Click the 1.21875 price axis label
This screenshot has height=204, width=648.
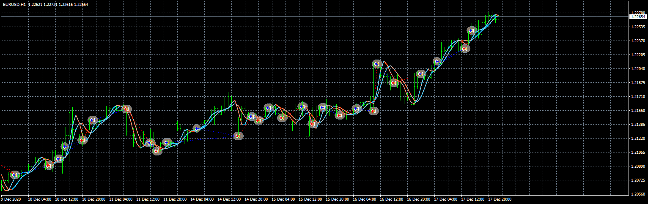637,83
